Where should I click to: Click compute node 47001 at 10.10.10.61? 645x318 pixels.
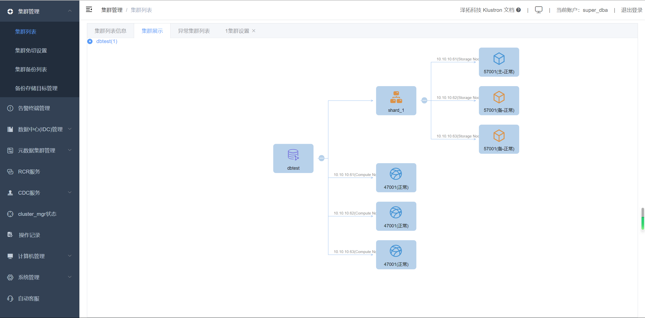tap(396, 174)
